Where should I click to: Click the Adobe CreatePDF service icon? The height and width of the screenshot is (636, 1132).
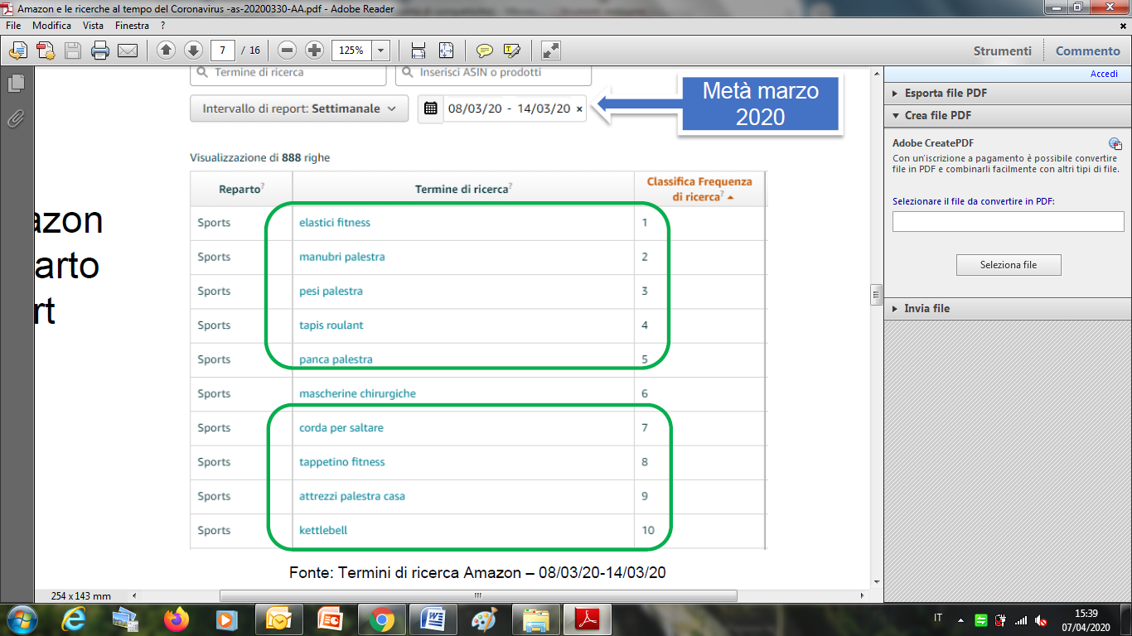[x=1115, y=143]
